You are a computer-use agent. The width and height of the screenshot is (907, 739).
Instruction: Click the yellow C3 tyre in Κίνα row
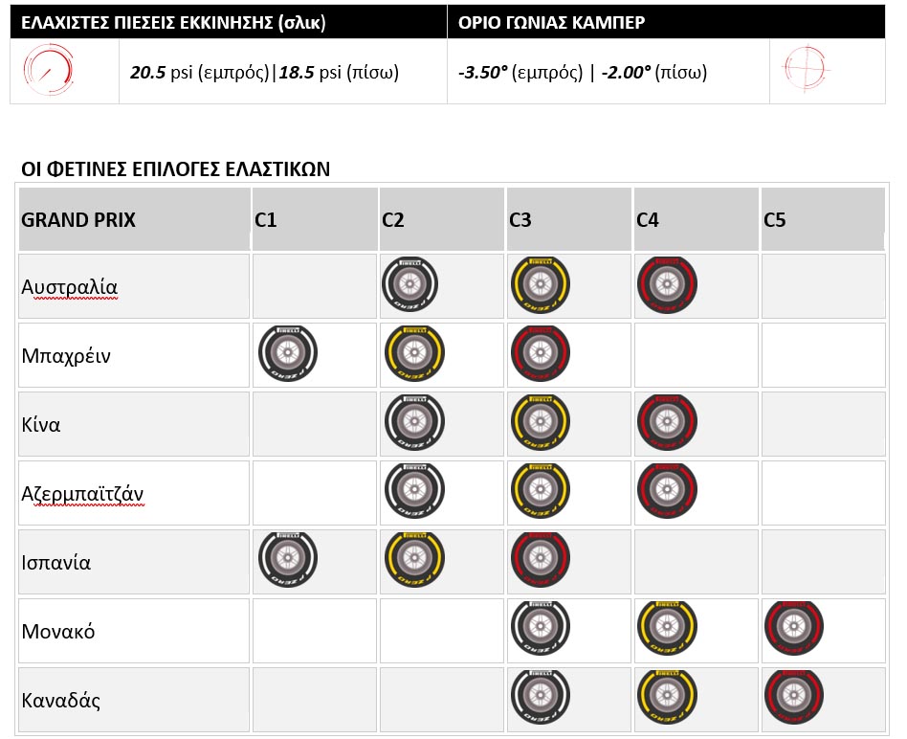tap(538, 423)
